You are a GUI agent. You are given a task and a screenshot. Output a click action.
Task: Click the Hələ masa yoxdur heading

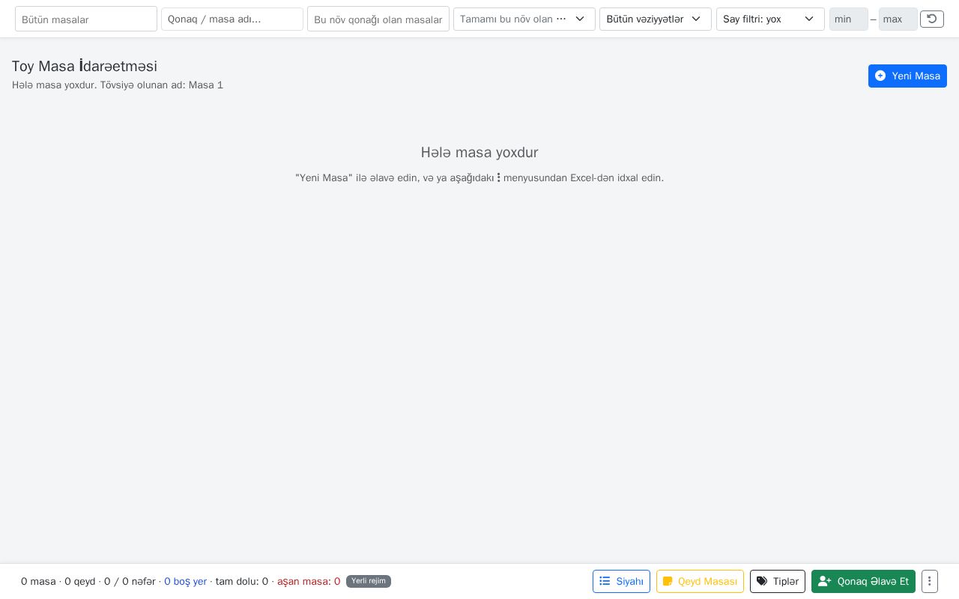coord(479,153)
